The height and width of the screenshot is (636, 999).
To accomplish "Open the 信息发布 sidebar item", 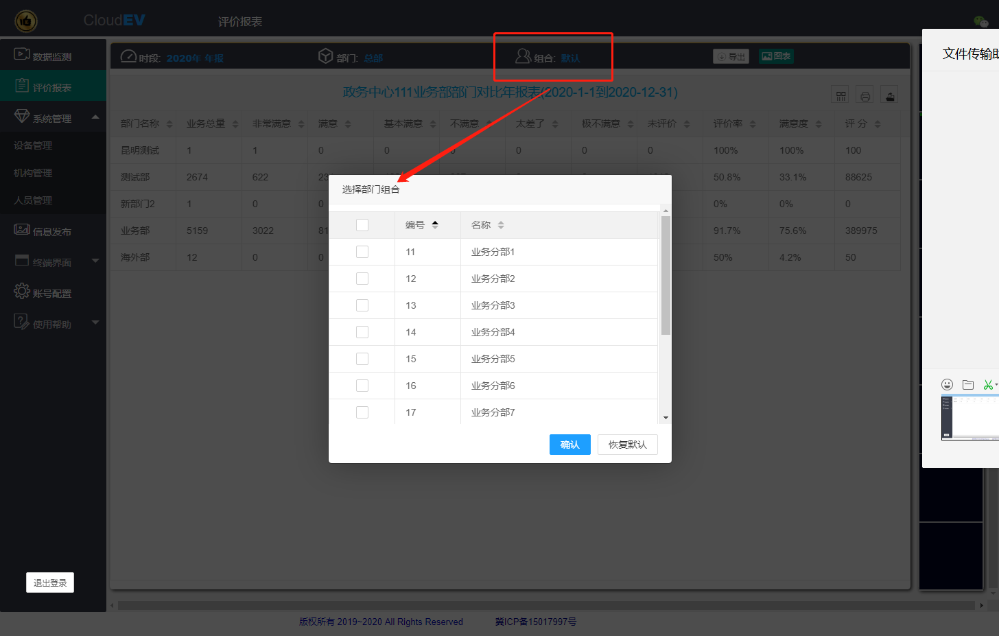I will (x=53, y=231).
